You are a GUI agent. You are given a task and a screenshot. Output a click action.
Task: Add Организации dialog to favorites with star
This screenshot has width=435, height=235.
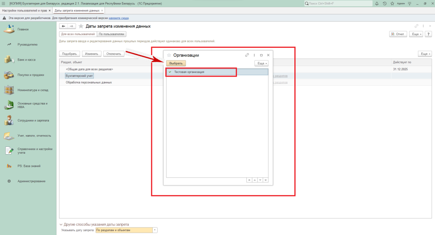(169, 55)
